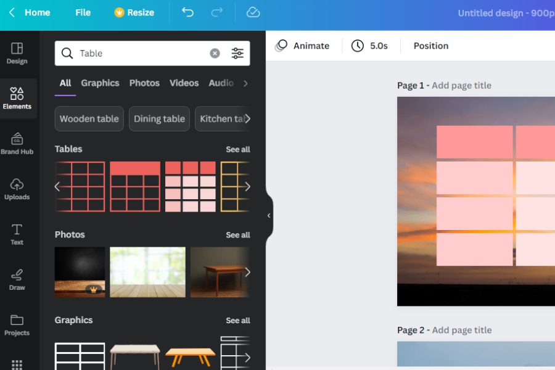This screenshot has width=555, height=370.
Task: Collapse the Elements side panel
Action: click(x=269, y=215)
